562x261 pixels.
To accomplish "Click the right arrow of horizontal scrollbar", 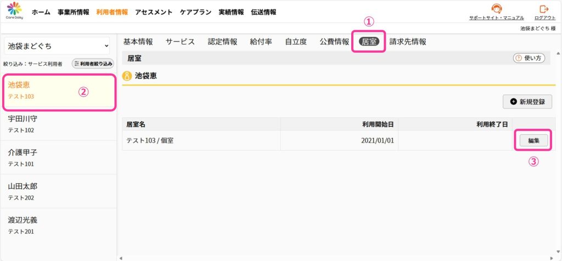I will point(552,258).
